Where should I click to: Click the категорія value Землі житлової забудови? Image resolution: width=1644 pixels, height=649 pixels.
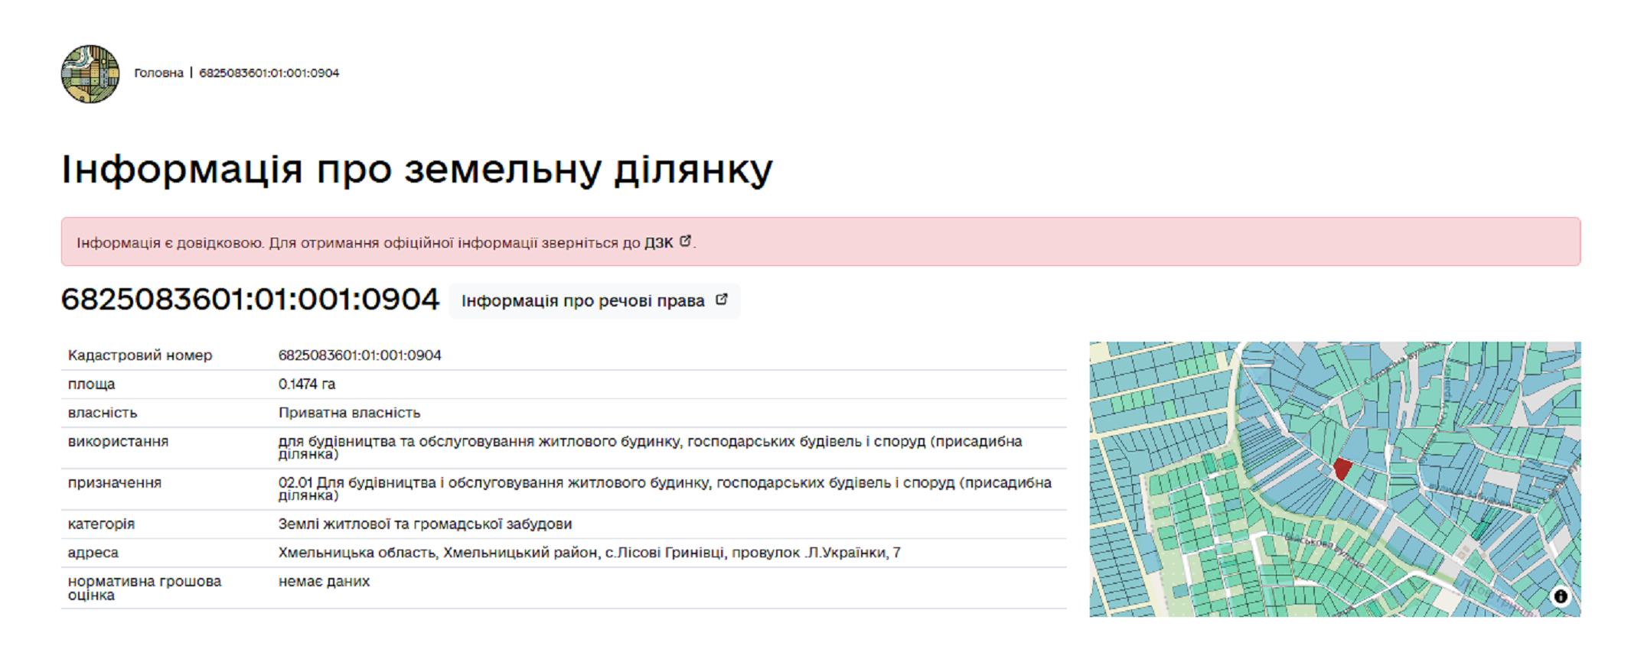click(x=425, y=524)
